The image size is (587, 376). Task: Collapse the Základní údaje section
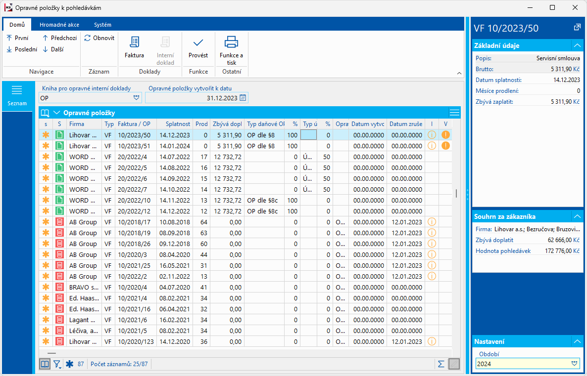point(577,45)
